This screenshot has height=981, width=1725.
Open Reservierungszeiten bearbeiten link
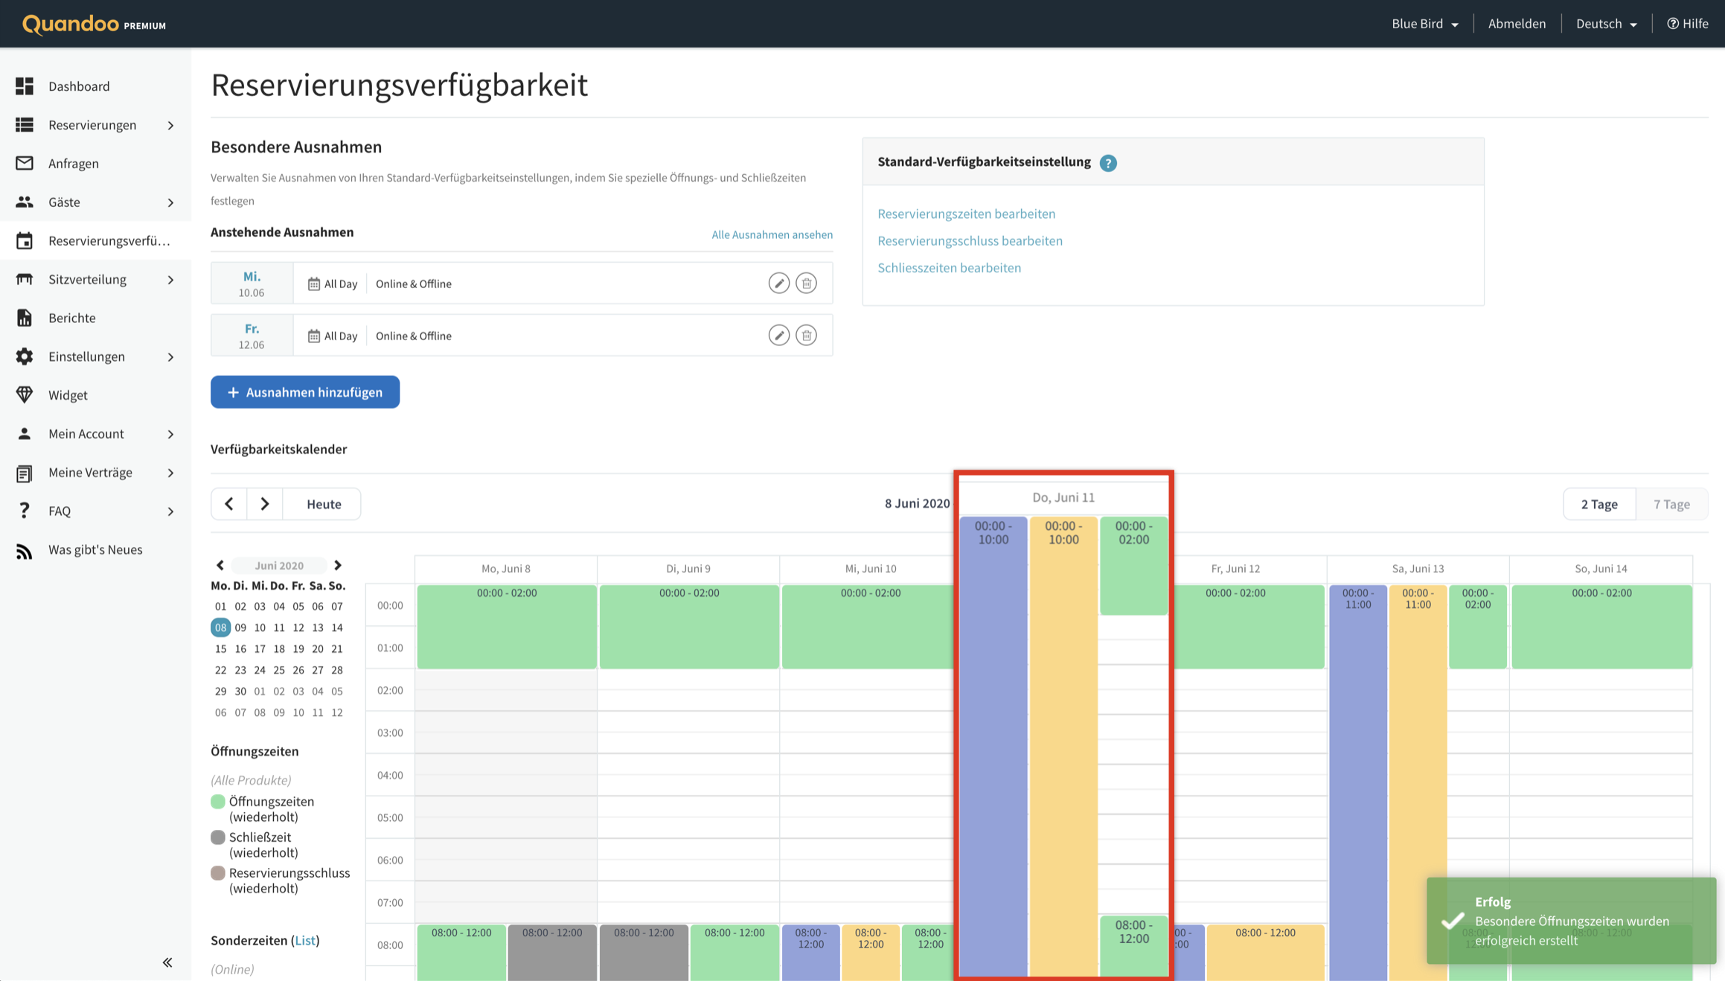966,214
